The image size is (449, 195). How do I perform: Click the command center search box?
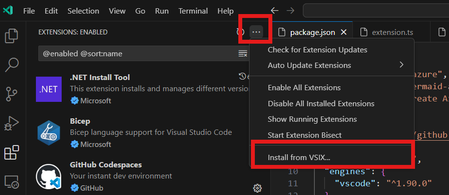click(376, 11)
